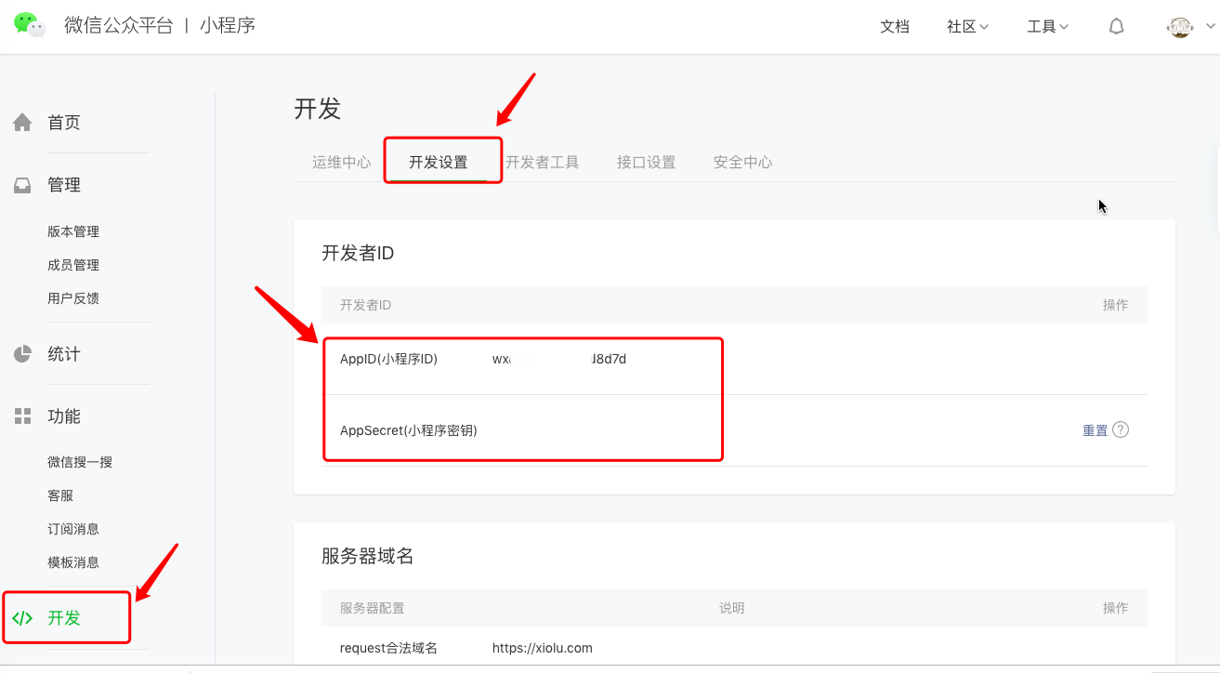
Task: Open 用户反馈 page
Action: [73, 298]
